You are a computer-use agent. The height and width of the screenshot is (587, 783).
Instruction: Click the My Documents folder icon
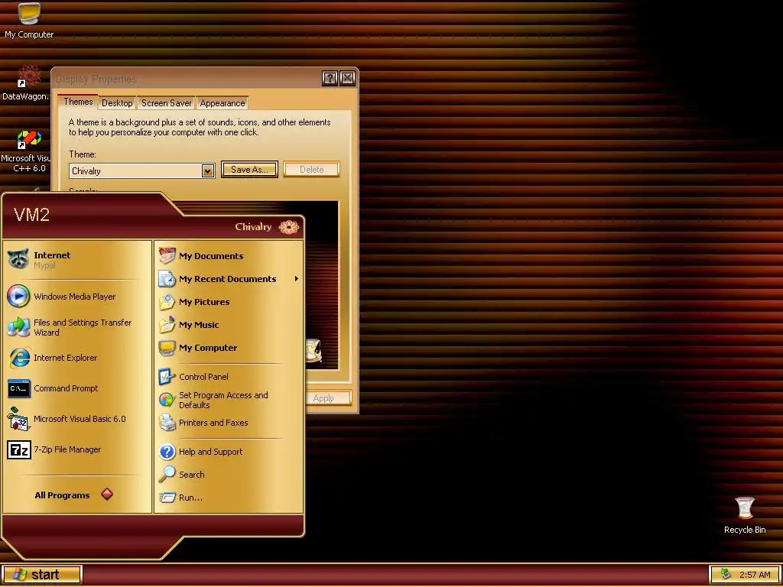167,255
